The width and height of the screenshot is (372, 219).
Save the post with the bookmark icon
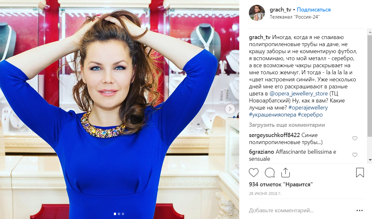[360, 173]
